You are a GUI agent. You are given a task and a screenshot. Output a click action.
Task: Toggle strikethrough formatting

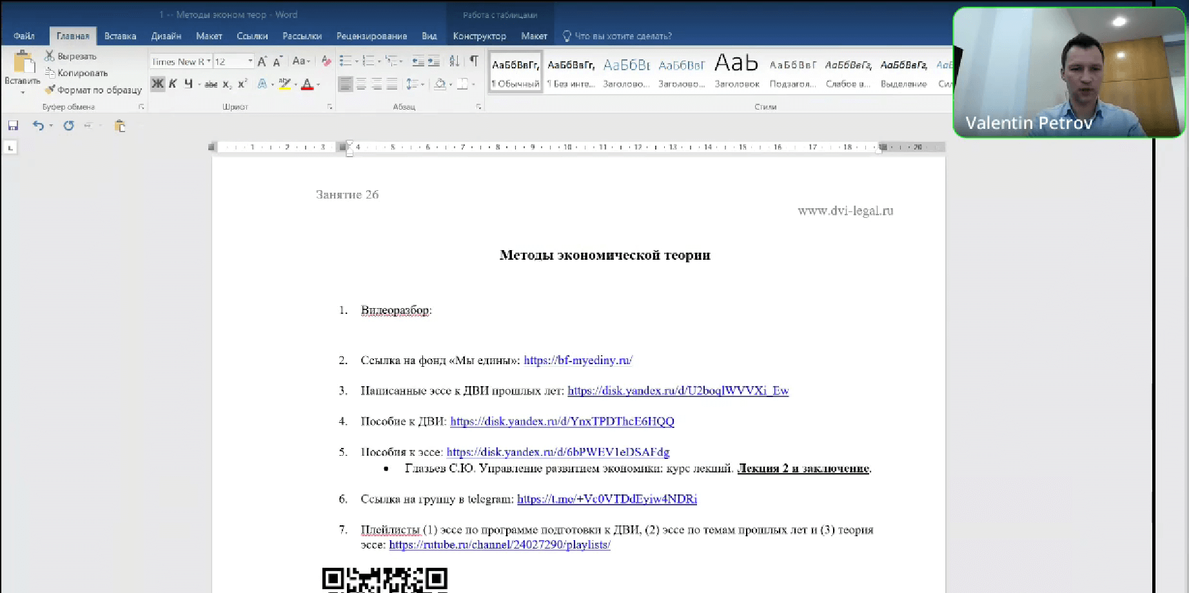point(211,84)
